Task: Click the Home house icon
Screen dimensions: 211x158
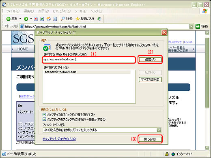Action: click(49, 19)
